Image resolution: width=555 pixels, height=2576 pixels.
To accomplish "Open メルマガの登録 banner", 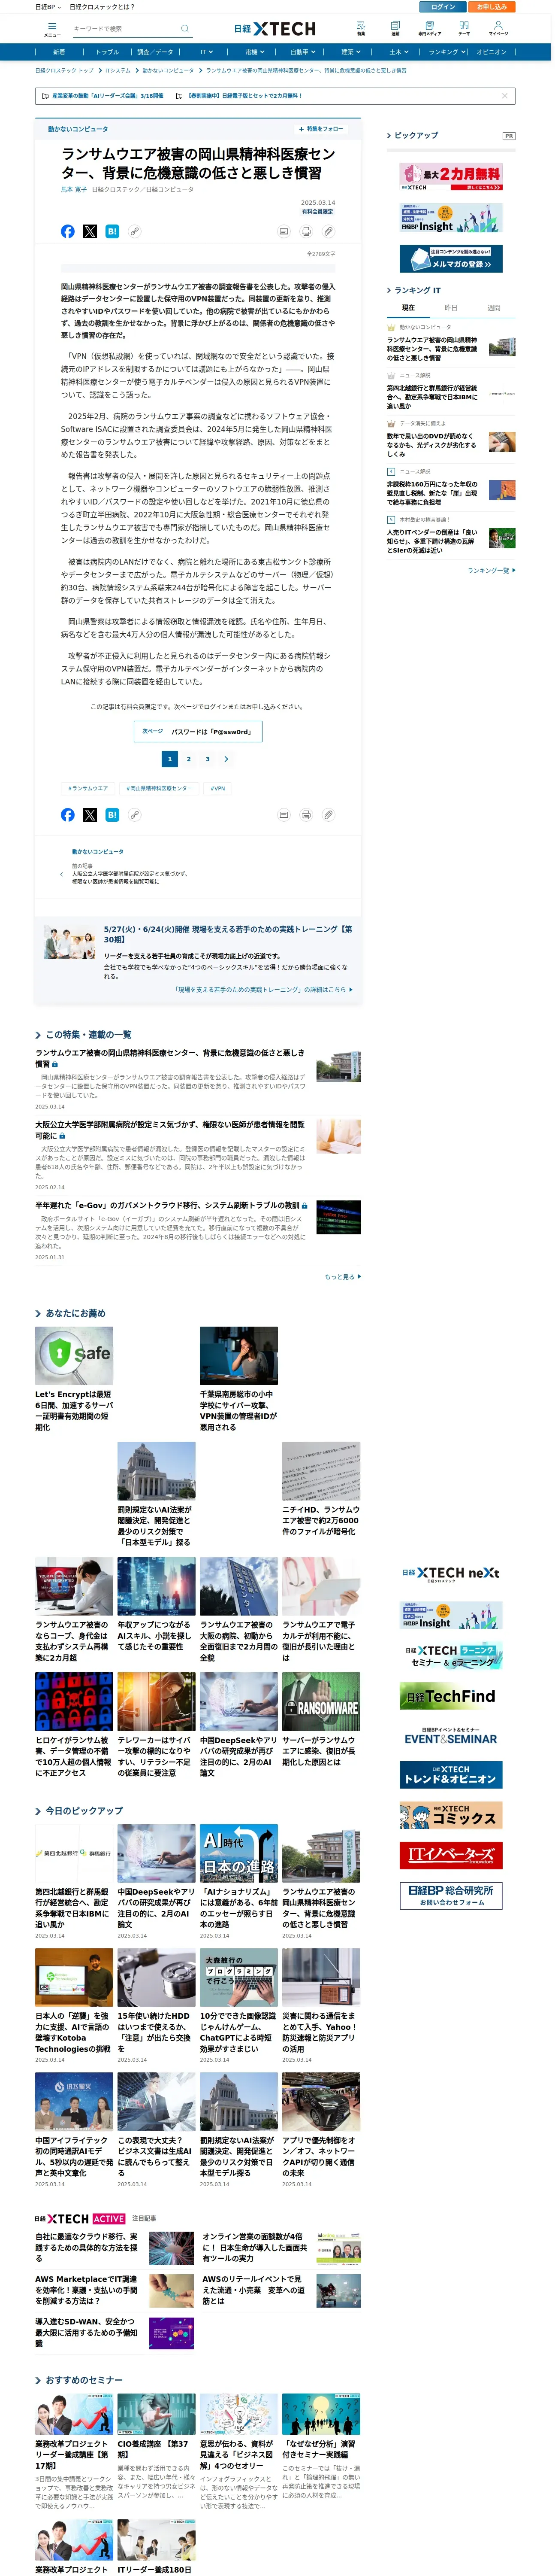I will coord(451,259).
